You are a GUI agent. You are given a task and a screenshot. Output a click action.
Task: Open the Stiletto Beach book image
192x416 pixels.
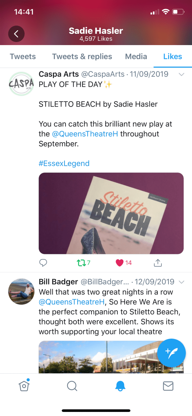pos(111,213)
